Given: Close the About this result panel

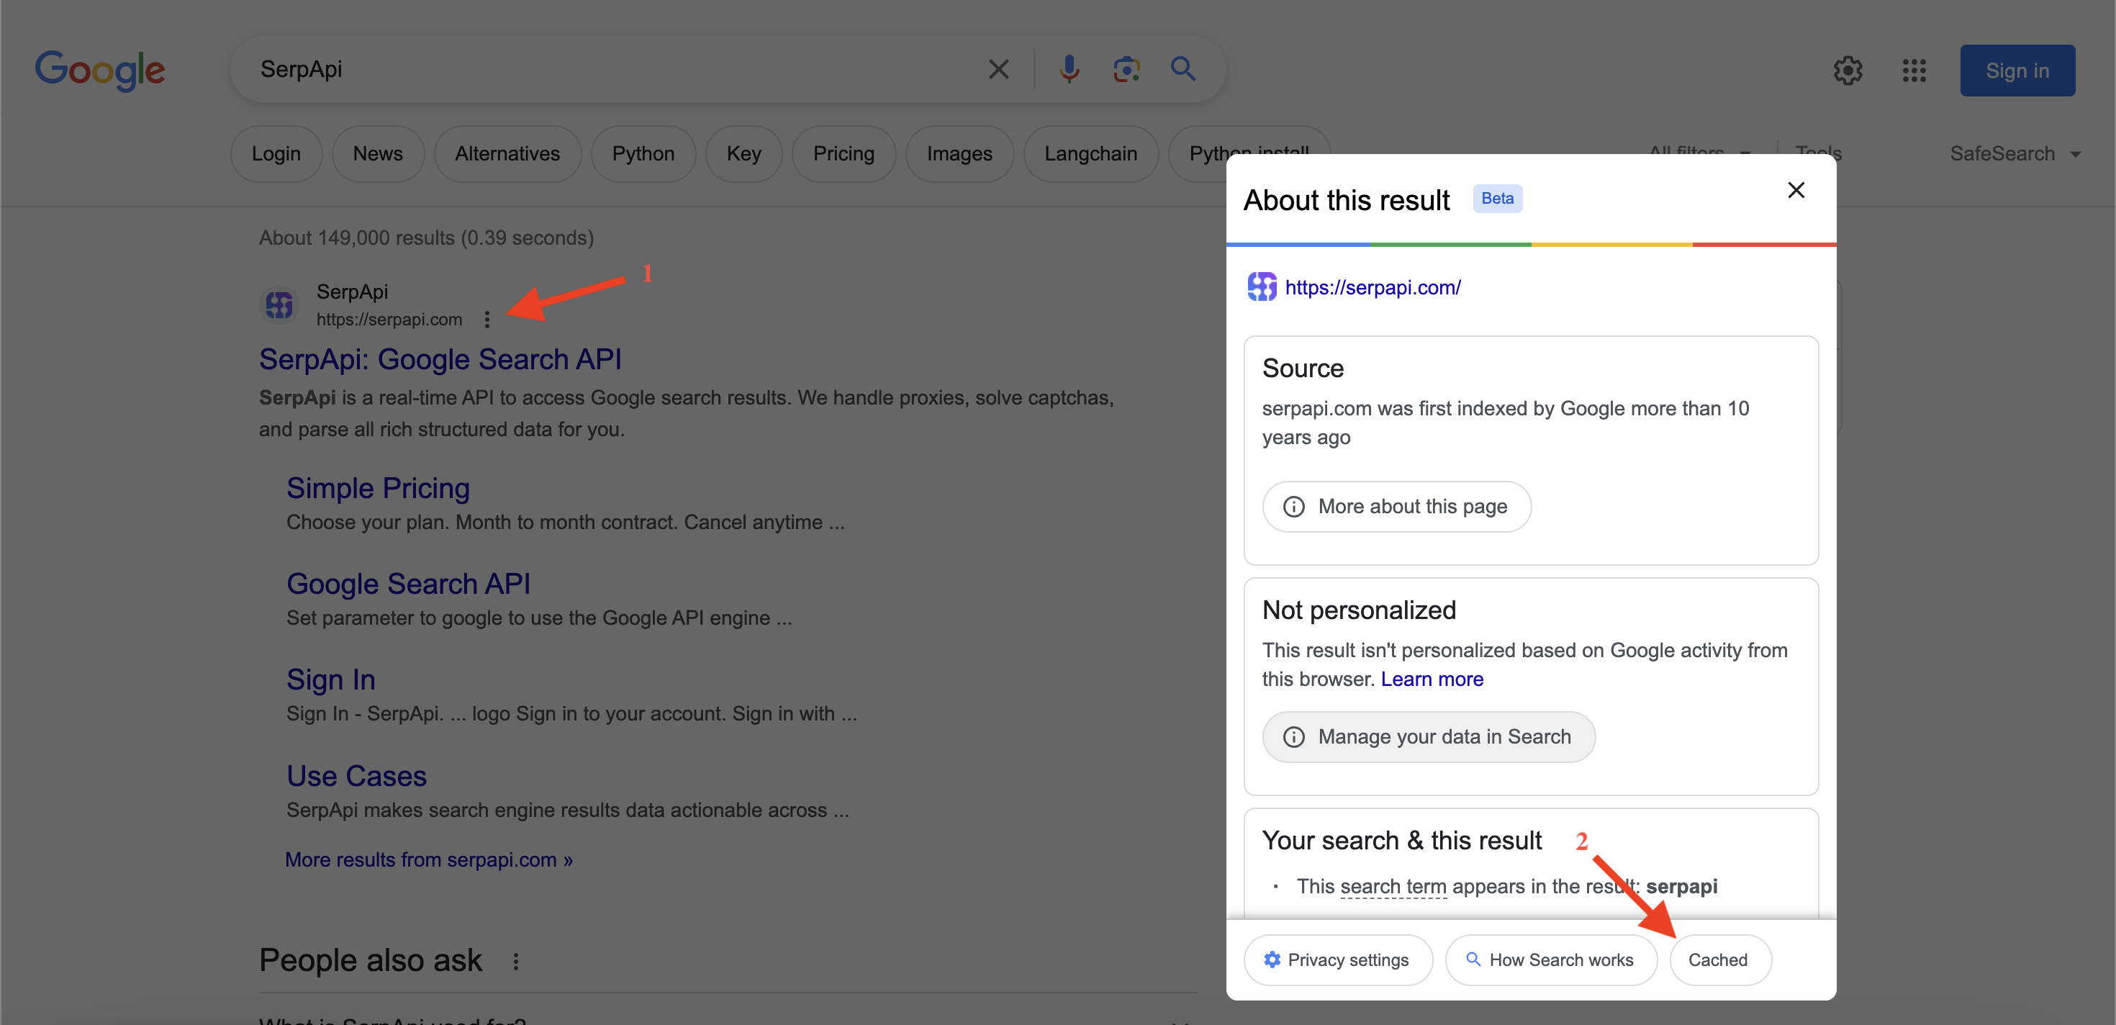Looking at the screenshot, I should pos(1796,190).
